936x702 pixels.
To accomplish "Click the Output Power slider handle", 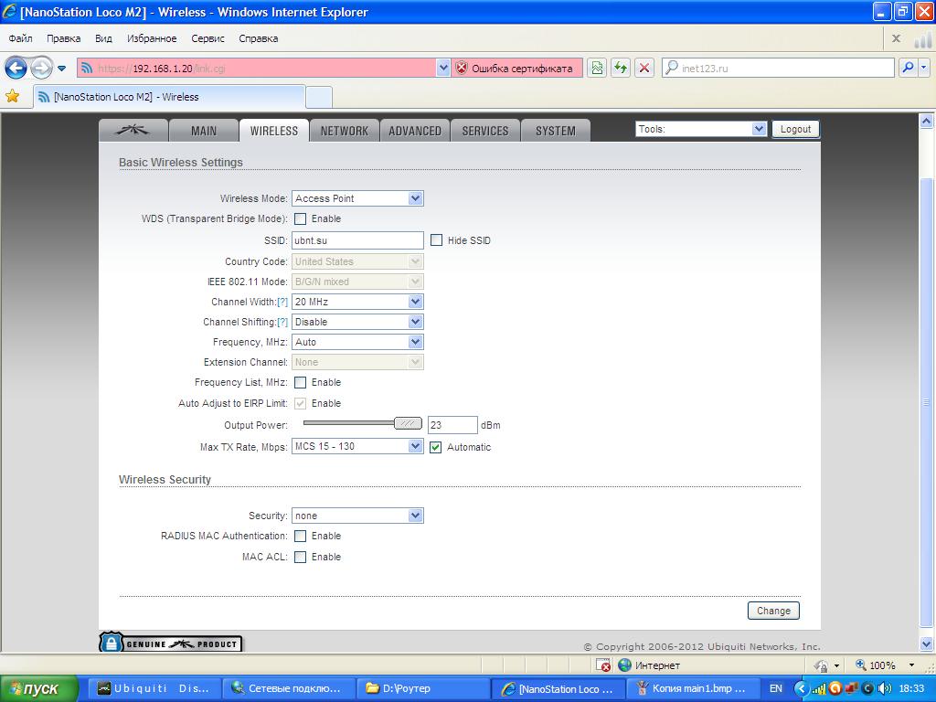I will [x=408, y=424].
